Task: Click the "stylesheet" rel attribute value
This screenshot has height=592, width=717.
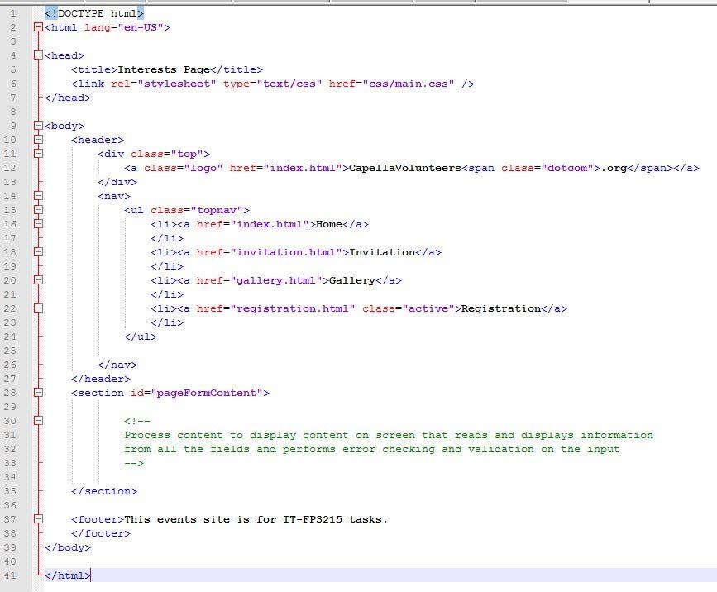Action: pos(176,84)
